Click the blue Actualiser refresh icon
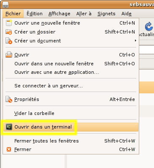 149,26
